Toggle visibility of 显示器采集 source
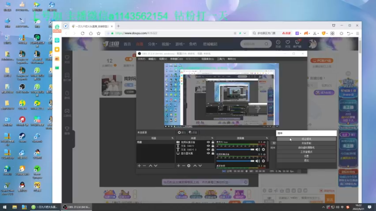Image resolution: width=376 pixels, height=211 pixels. (208, 153)
